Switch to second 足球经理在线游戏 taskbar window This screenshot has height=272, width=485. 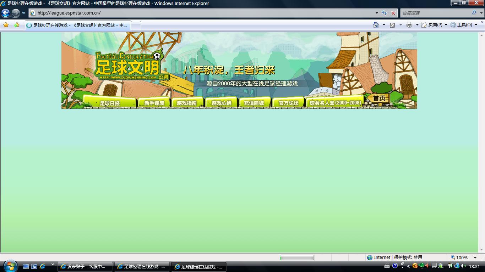coord(142,267)
